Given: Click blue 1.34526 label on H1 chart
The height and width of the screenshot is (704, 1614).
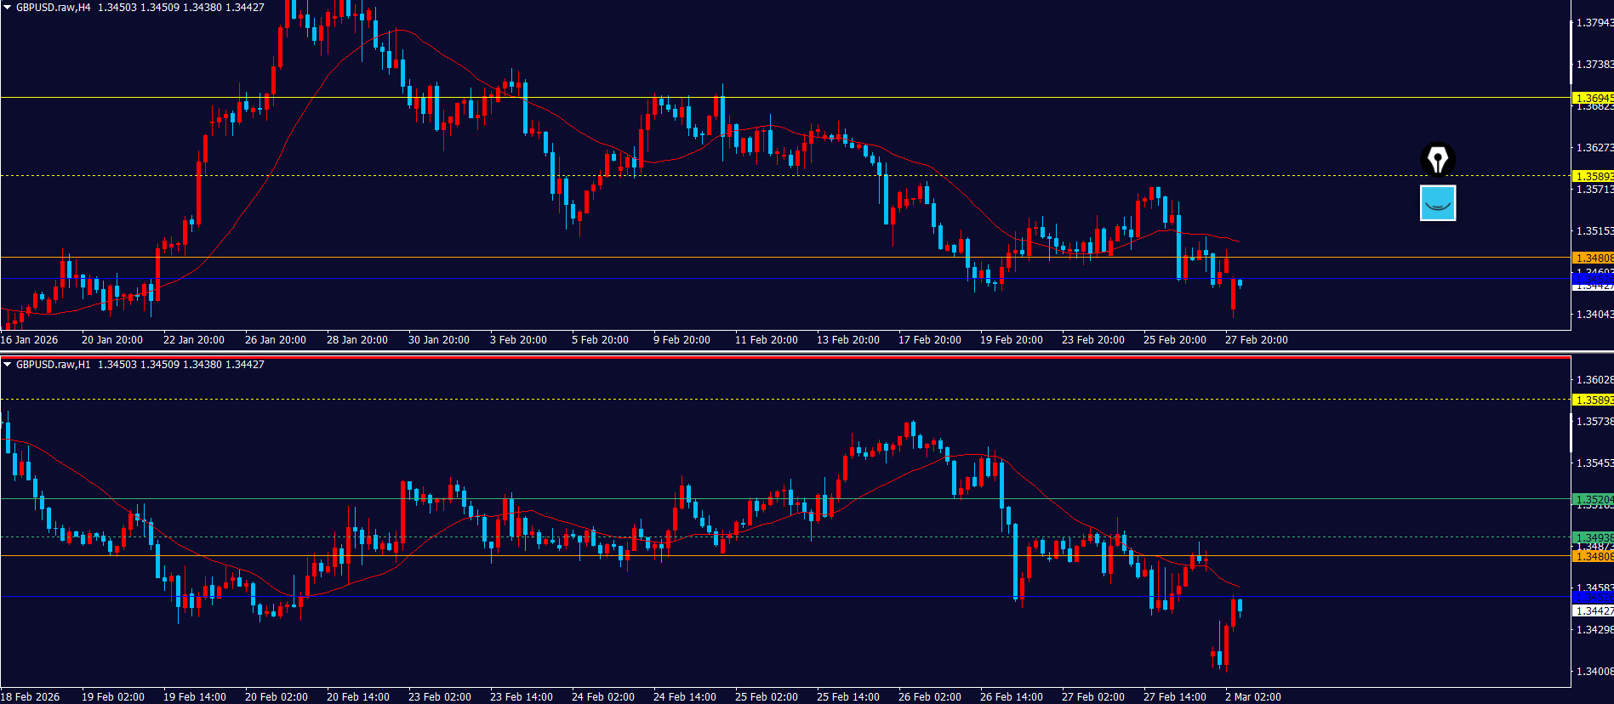Looking at the screenshot, I should pos(1592,599).
